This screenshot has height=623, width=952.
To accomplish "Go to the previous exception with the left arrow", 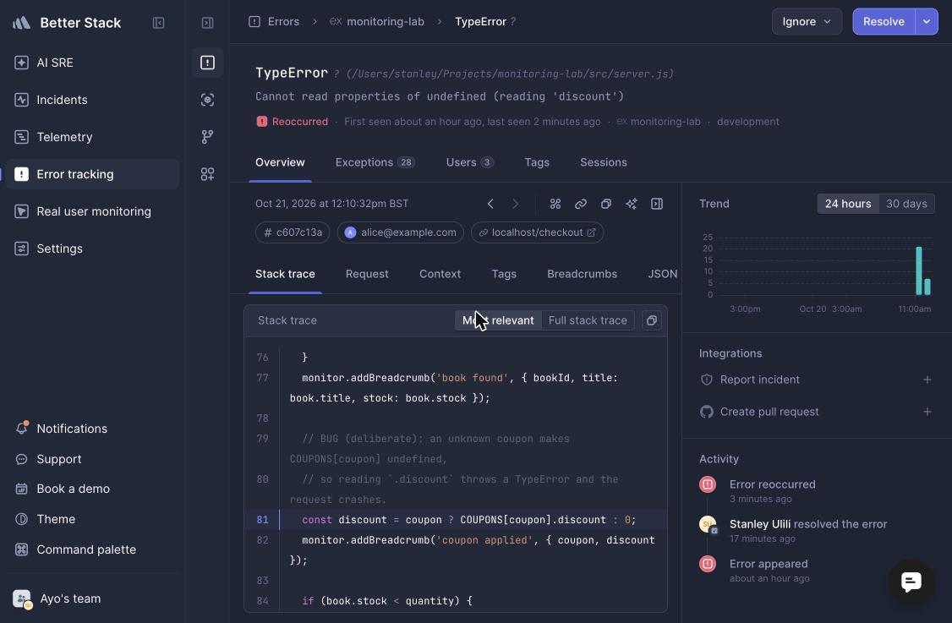I will [490, 204].
